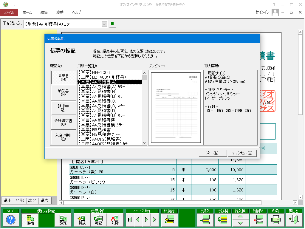305x229 pixels.
Task: Click the sign-in user avatar icon
Action: point(275,12)
